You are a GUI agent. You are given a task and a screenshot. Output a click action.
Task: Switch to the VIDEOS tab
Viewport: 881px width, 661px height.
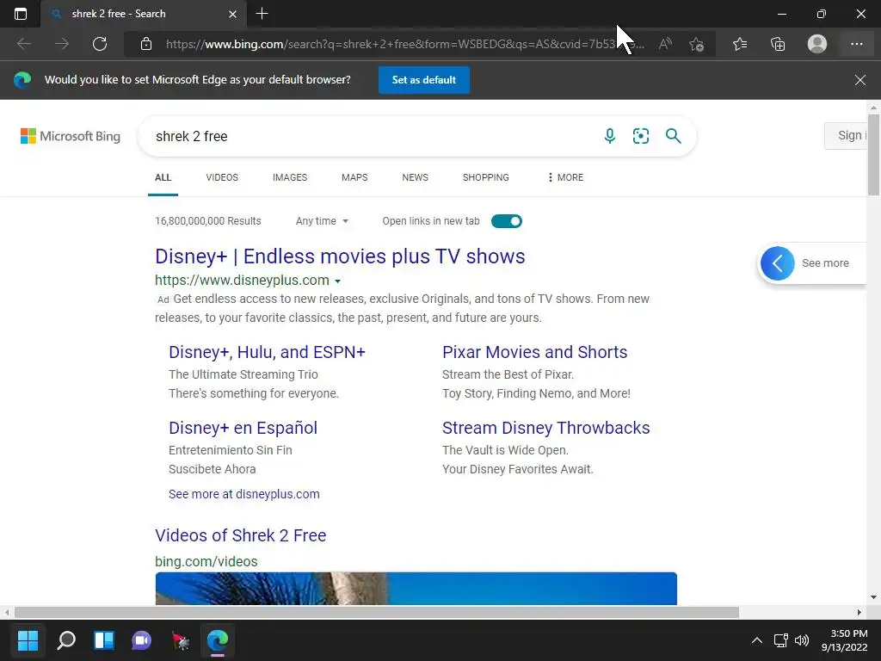[x=222, y=177]
